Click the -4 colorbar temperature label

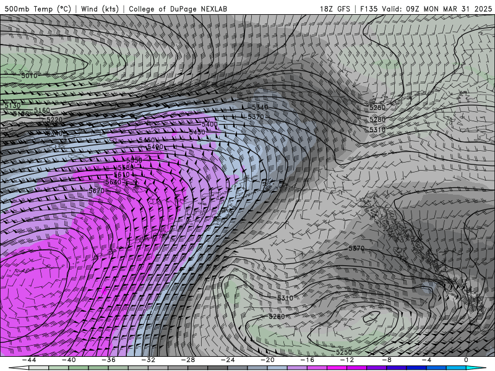426,360
